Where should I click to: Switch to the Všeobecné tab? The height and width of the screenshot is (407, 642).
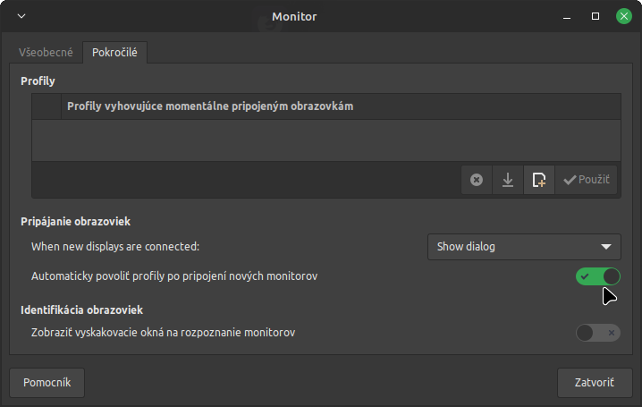coord(46,53)
